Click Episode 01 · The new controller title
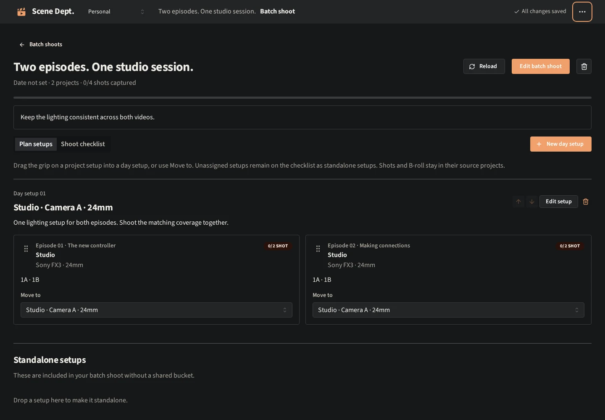605x420 pixels. coord(76,246)
